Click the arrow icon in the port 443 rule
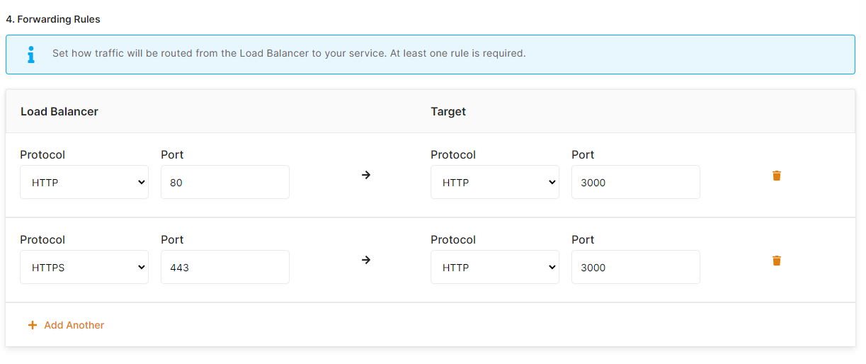The image size is (866, 364). pos(366,260)
